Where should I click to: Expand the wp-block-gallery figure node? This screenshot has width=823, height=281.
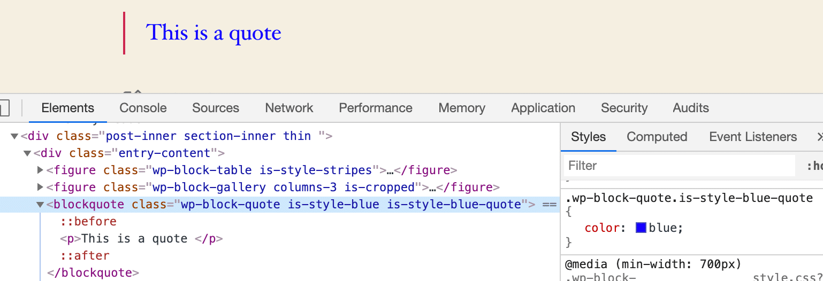[x=40, y=188]
